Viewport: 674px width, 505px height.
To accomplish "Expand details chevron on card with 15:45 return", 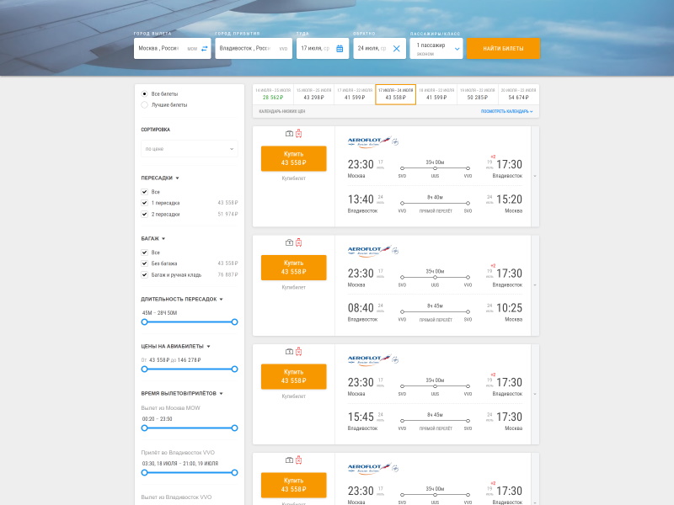I will pos(535,394).
